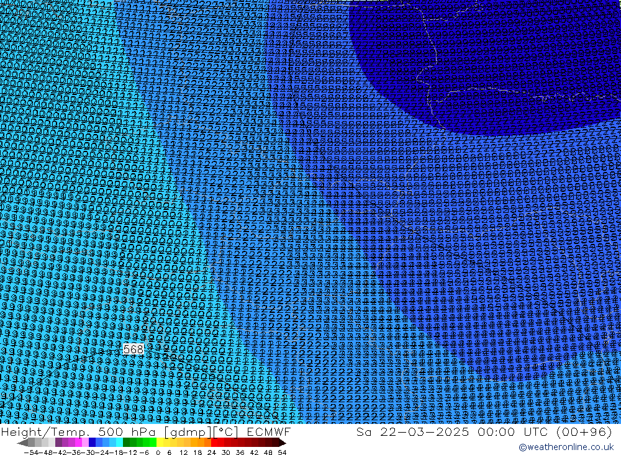Click the '00:00 UTC' time text
621x455 pixels.
(512, 431)
